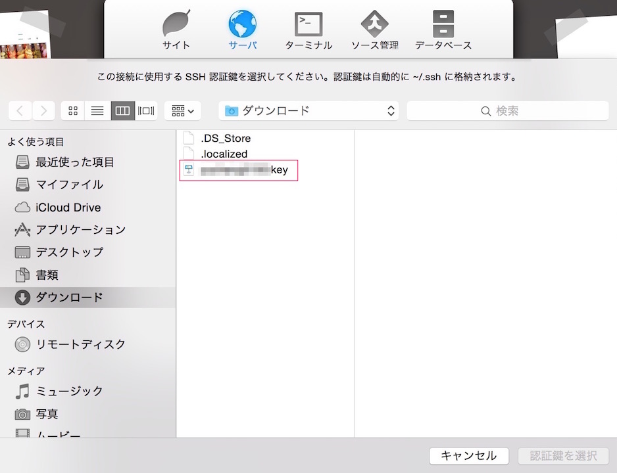Click the iCloud Drive cloud icon

(x=22, y=208)
